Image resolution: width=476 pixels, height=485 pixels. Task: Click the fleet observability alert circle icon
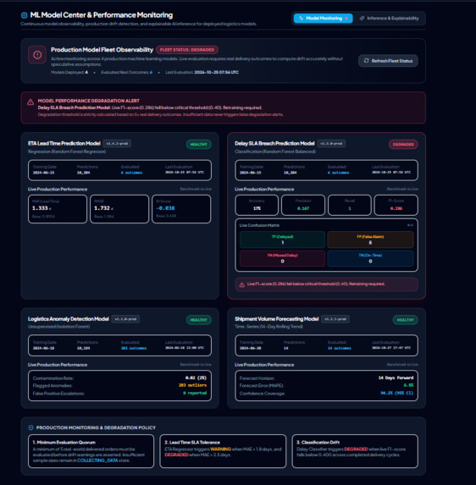tap(37, 55)
